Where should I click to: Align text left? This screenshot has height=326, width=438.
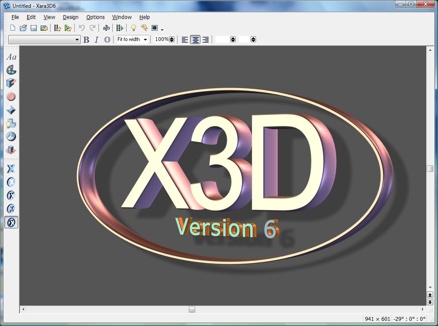pyautogui.click(x=184, y=40)
